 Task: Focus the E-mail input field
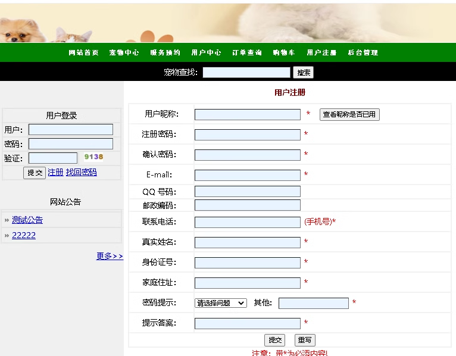point(248,175)
